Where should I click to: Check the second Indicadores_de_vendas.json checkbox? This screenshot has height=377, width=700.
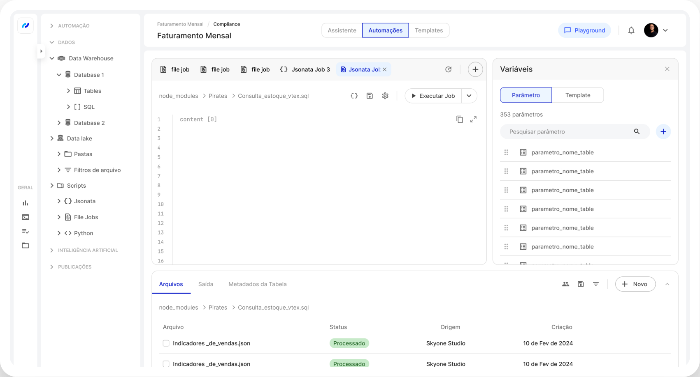(x=166, y=364)
